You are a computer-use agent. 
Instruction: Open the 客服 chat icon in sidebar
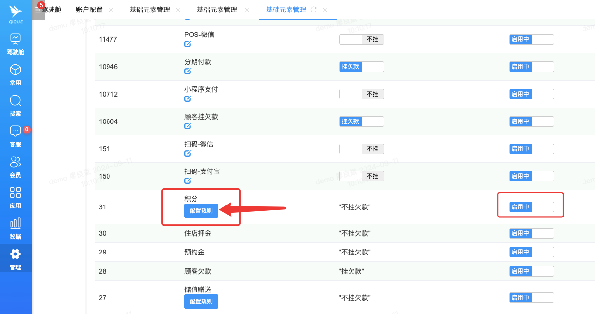pyautogui.click(x=15, y=131)
